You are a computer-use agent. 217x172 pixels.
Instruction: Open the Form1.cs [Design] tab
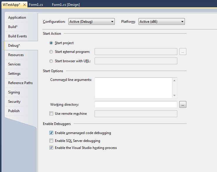[x=66, y=5]
